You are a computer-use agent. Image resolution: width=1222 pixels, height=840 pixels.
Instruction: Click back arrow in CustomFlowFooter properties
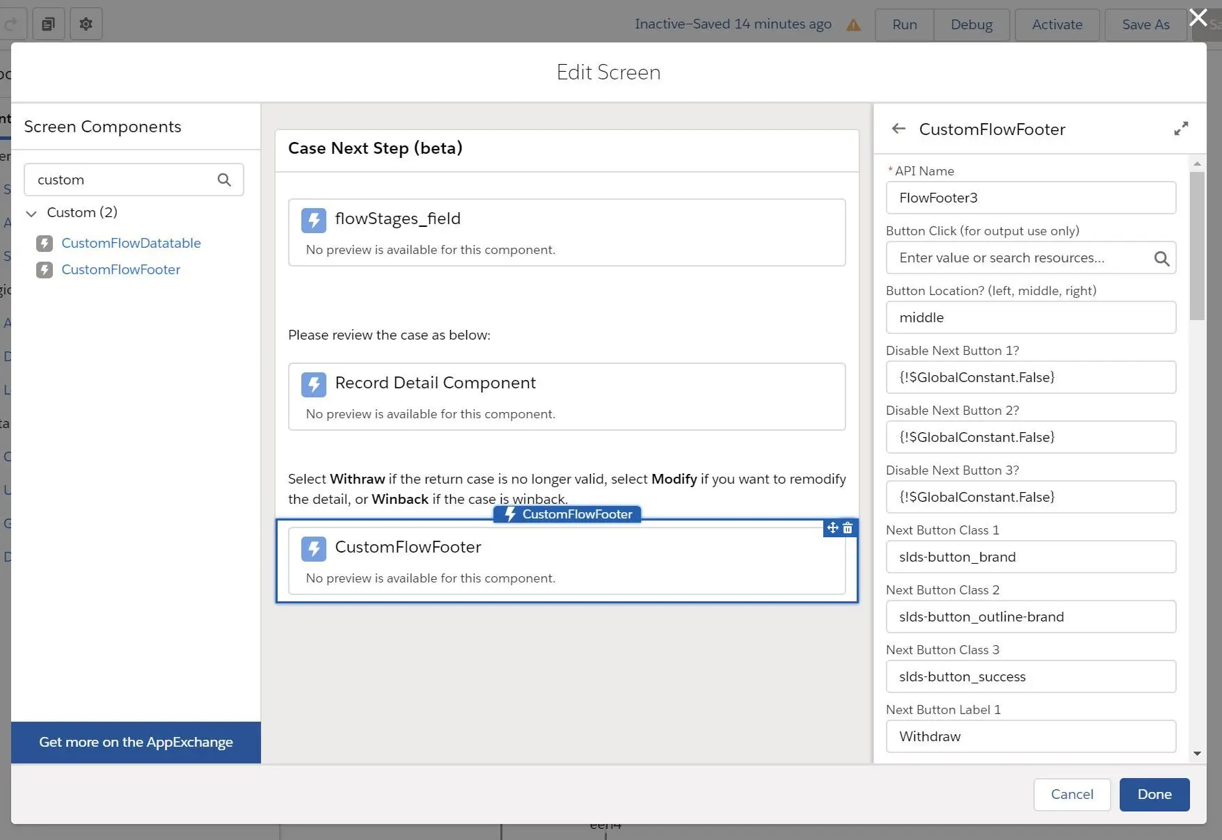[x=898, y=129]
